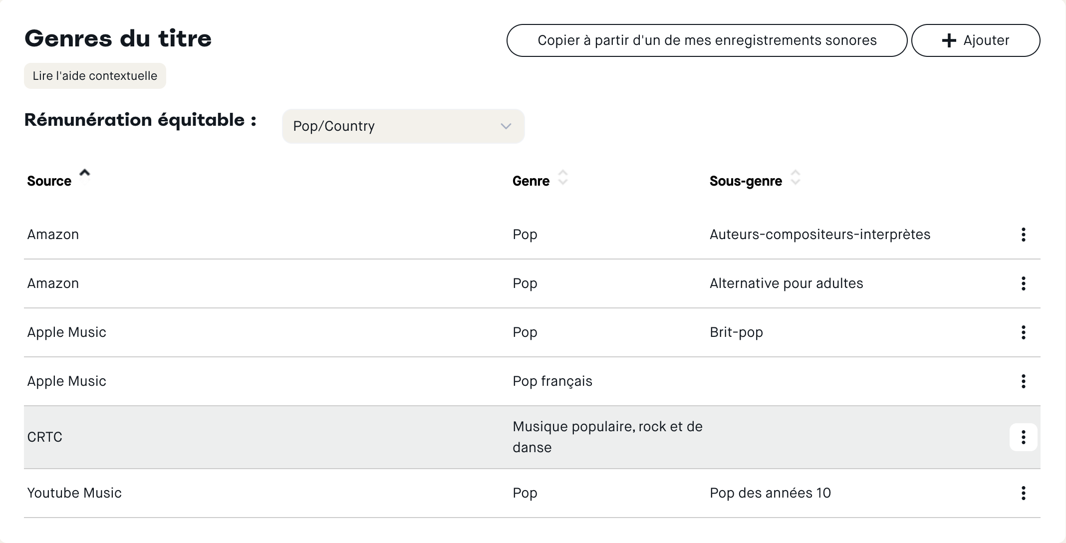Open the three-dot menu for CRTC row
Viewport: 1066px width, 543px height.
pos(1023,437)
